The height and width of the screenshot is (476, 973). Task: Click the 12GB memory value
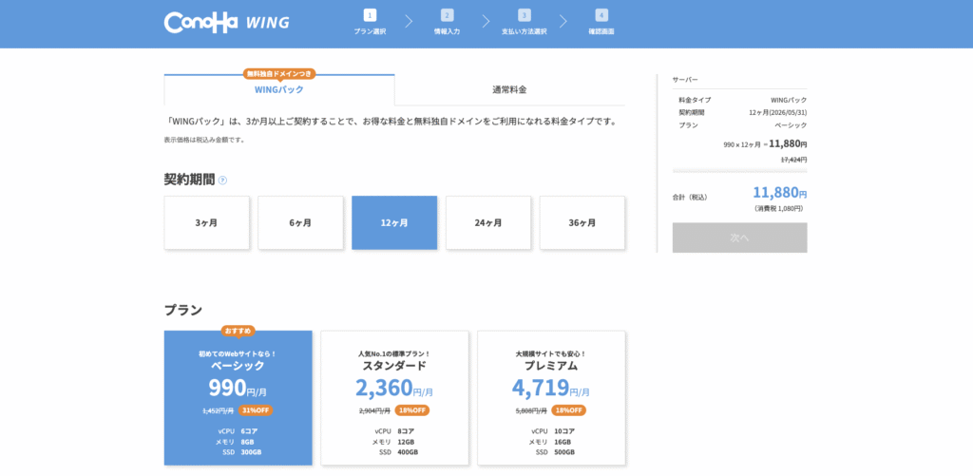(x=406, y=442)
